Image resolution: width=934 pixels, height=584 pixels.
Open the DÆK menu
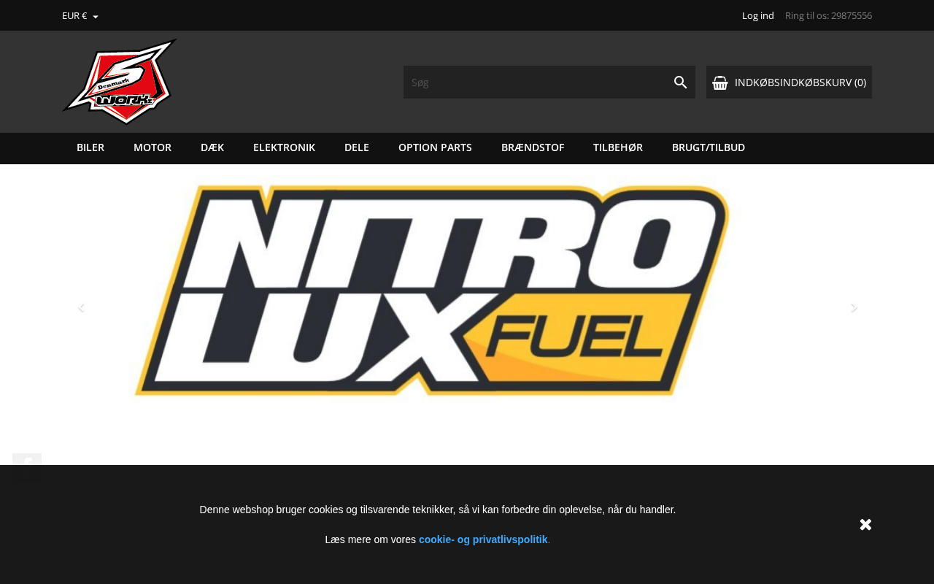pyautogui.click(x=212, y=147)
